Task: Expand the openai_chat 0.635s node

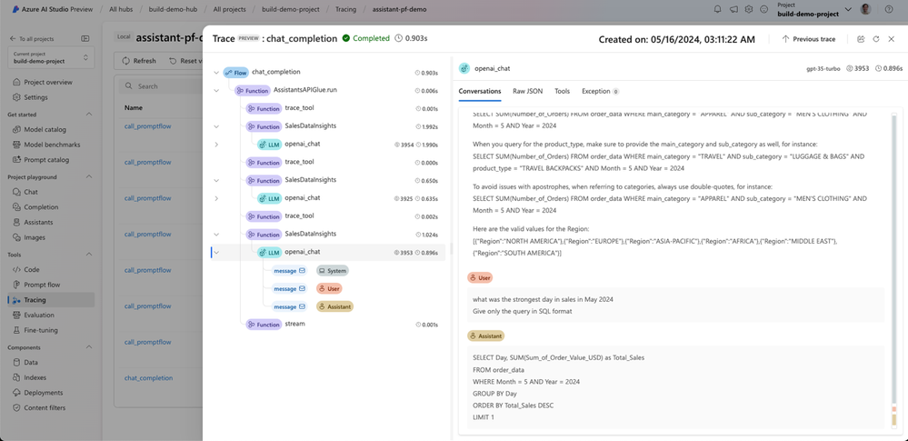Action: pos(216,198)
